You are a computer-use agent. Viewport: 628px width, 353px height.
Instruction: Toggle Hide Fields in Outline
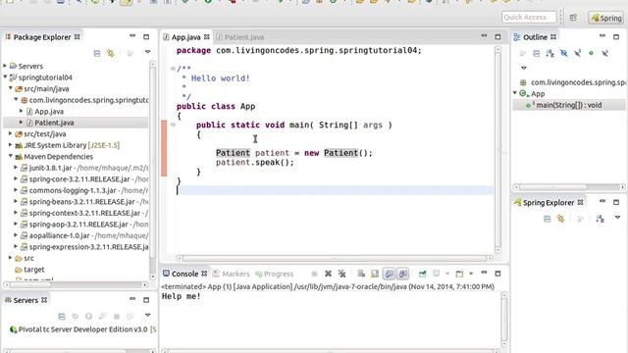[563, 53]
